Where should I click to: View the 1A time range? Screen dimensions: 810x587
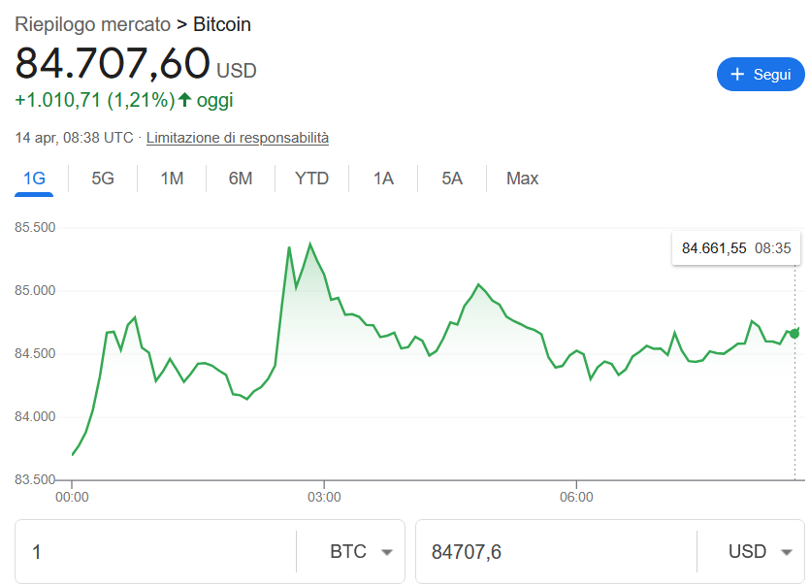[x=383, y=179]
